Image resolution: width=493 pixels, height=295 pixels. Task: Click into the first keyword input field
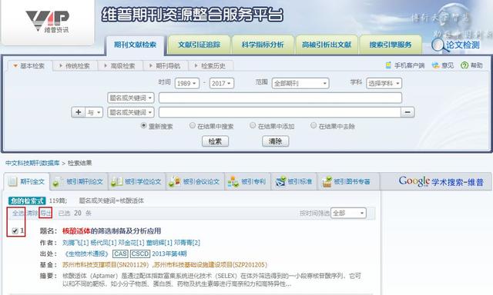click(x=280, y=98)
